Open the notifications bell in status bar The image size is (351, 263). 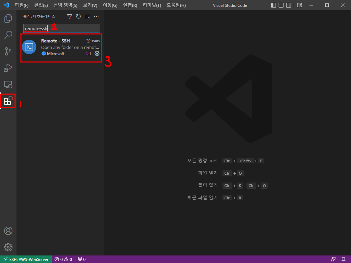pos(343,260)
